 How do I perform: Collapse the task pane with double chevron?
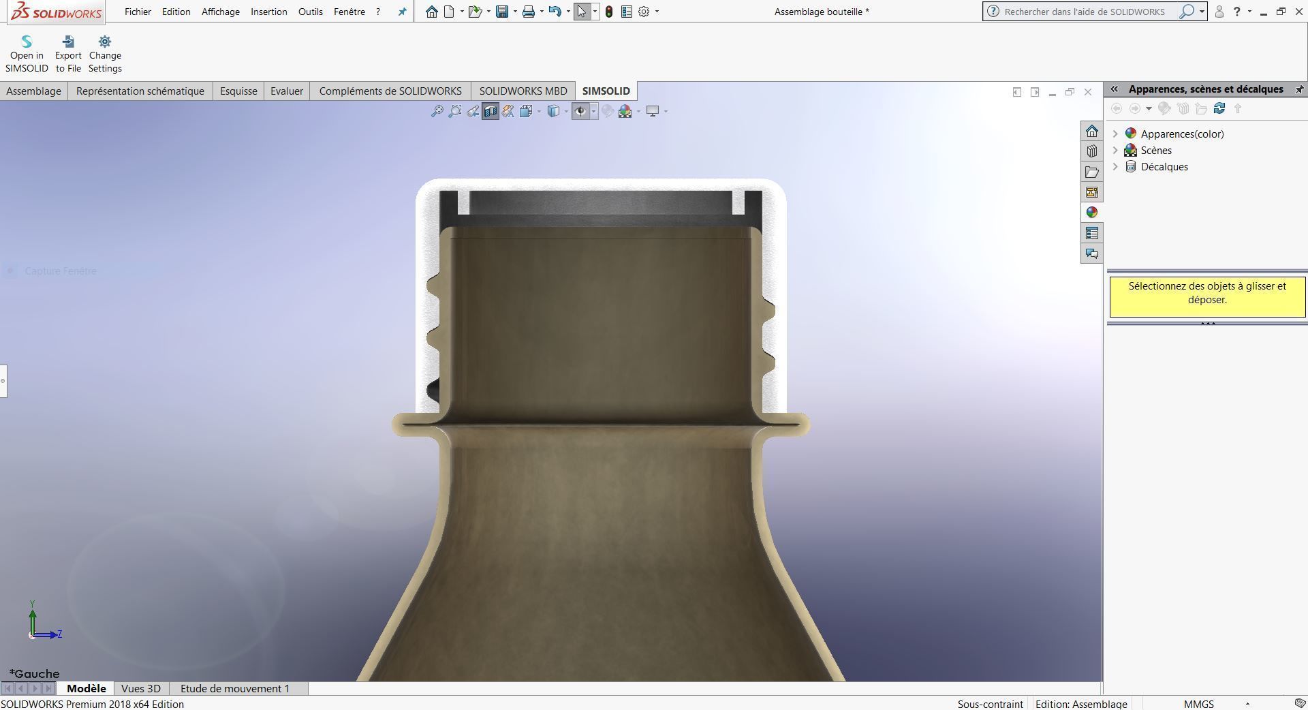1115,89
